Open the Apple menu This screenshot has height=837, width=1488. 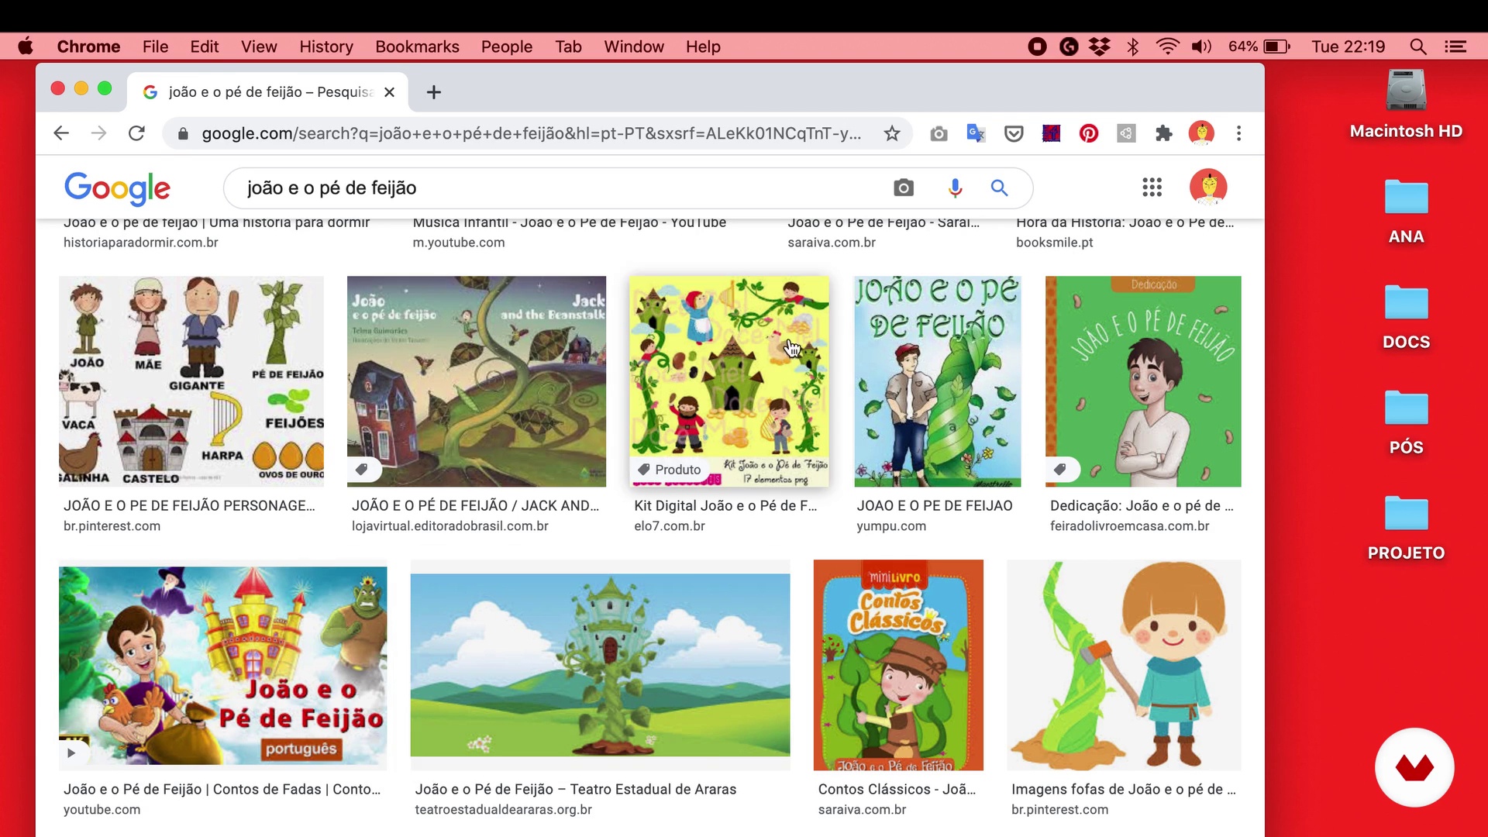click(26, 46)
